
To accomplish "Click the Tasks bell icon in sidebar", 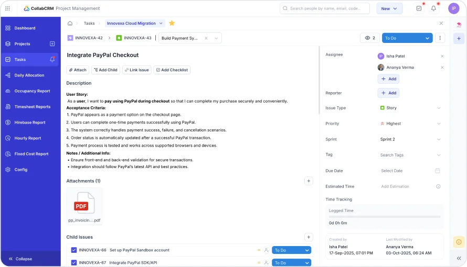I will (x=52, y=59).
